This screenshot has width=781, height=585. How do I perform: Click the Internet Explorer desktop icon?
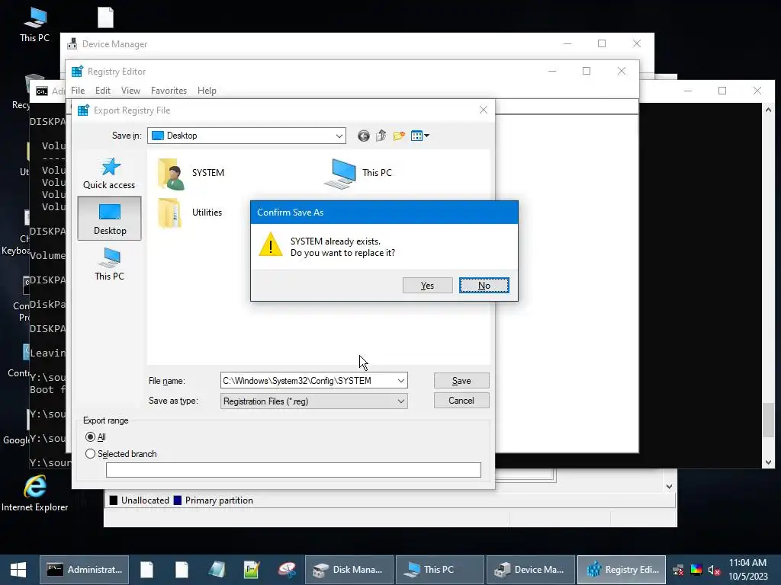[35, 494]
